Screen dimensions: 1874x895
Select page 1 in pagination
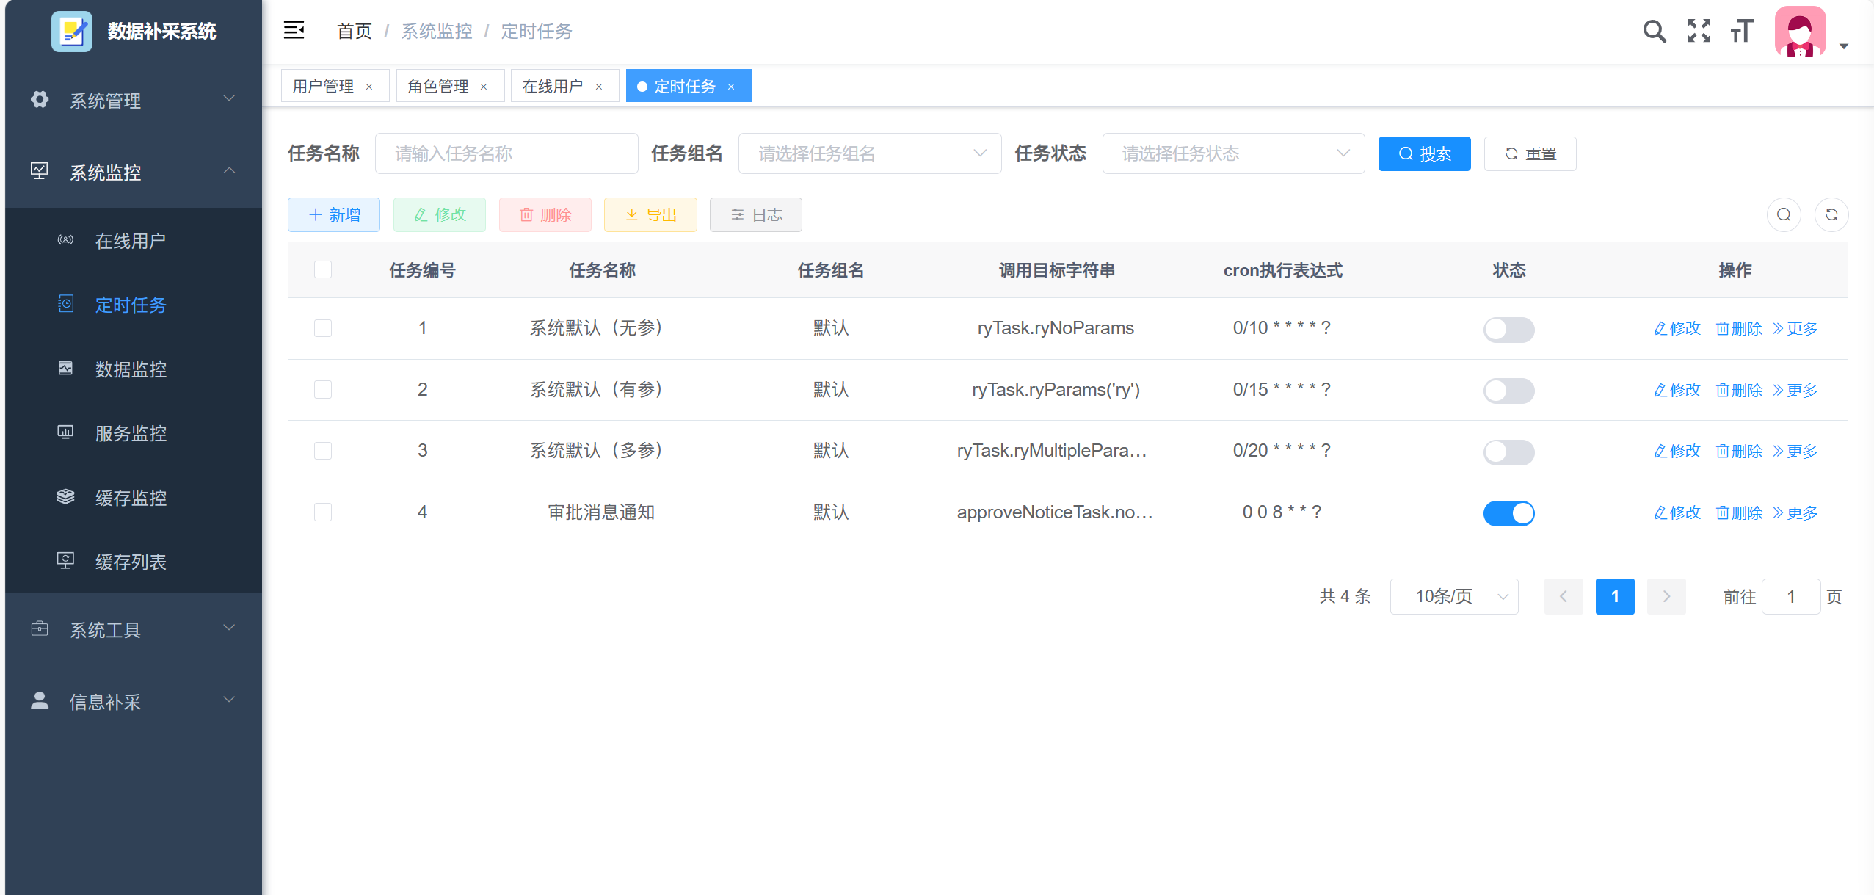tap(1615, 596)
